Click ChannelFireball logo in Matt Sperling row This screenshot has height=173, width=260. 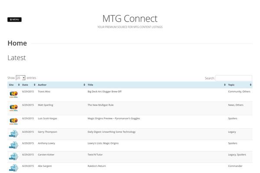point(13,108)
